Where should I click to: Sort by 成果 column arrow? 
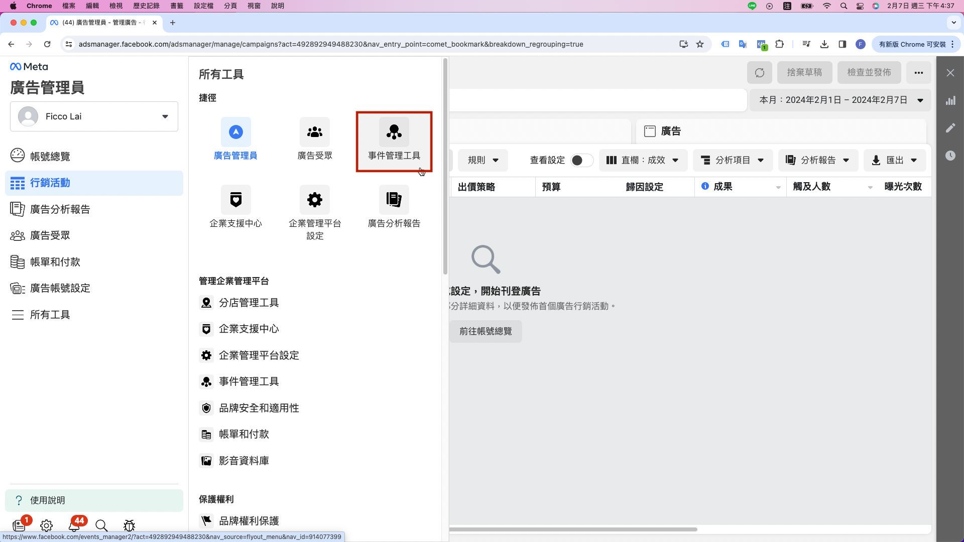[778, 187]
